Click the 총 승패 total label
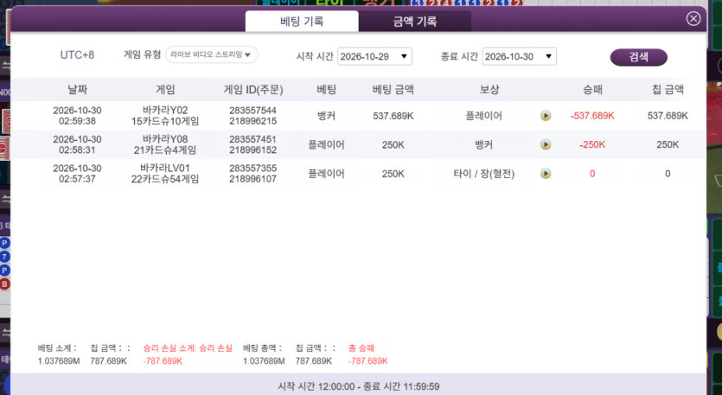This screenshot has width=722, height=395. pos(363,348)
